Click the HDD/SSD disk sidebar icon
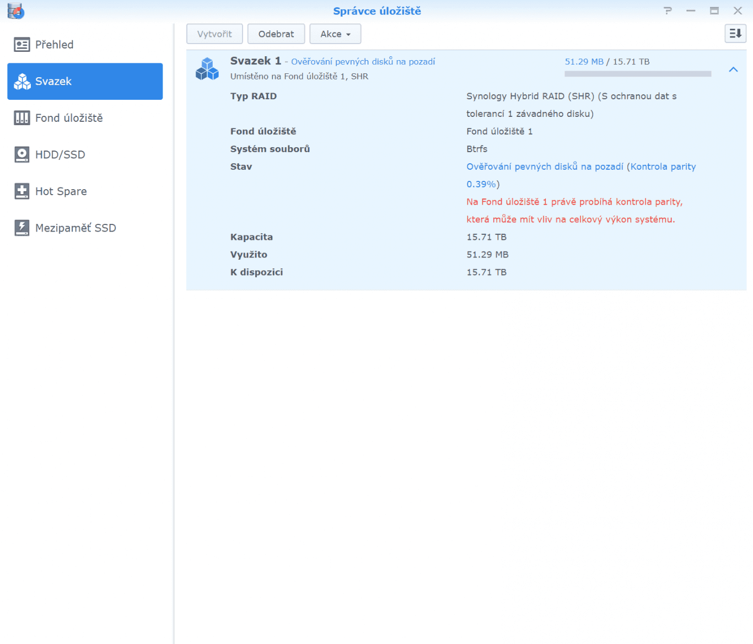This screenshot has width=753, height=644. point(22,154)
